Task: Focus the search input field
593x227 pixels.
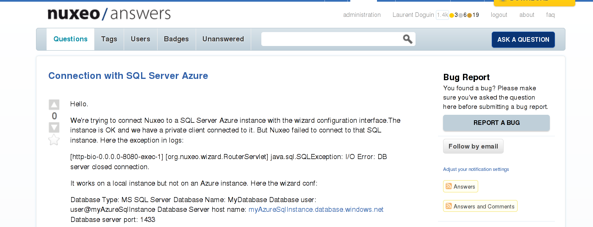Action: [332, 39]
